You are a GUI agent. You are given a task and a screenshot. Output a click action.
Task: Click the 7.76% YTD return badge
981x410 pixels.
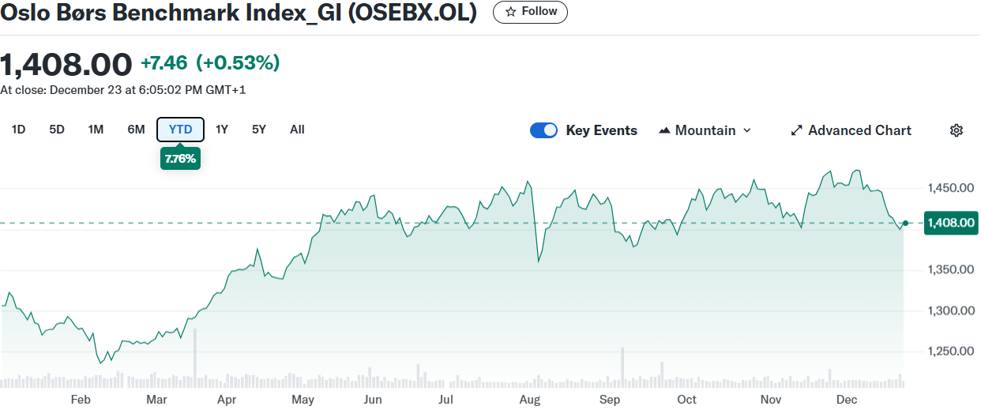pyautogui.click(x=180, y=159)
